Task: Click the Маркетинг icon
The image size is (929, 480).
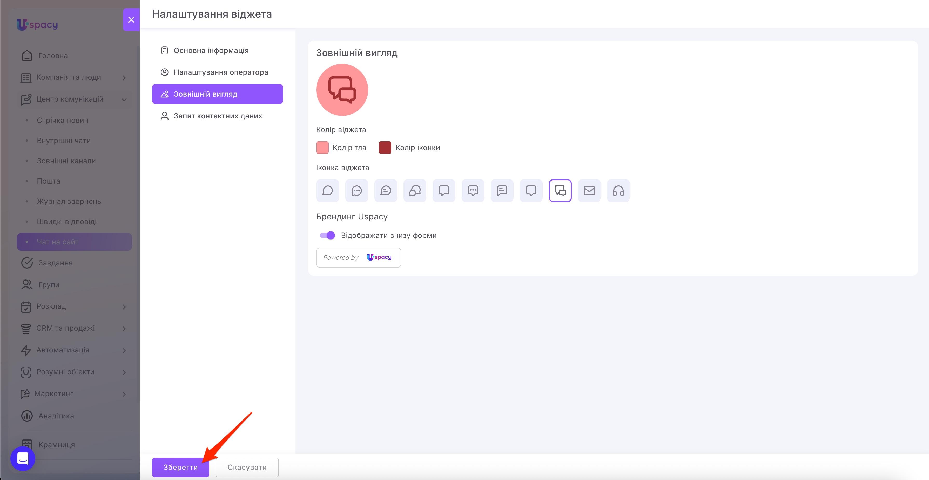Action: click(25, 394)
